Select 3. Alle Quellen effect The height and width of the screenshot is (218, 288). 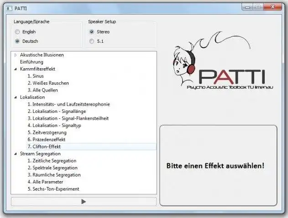click(x=42, y=90)
